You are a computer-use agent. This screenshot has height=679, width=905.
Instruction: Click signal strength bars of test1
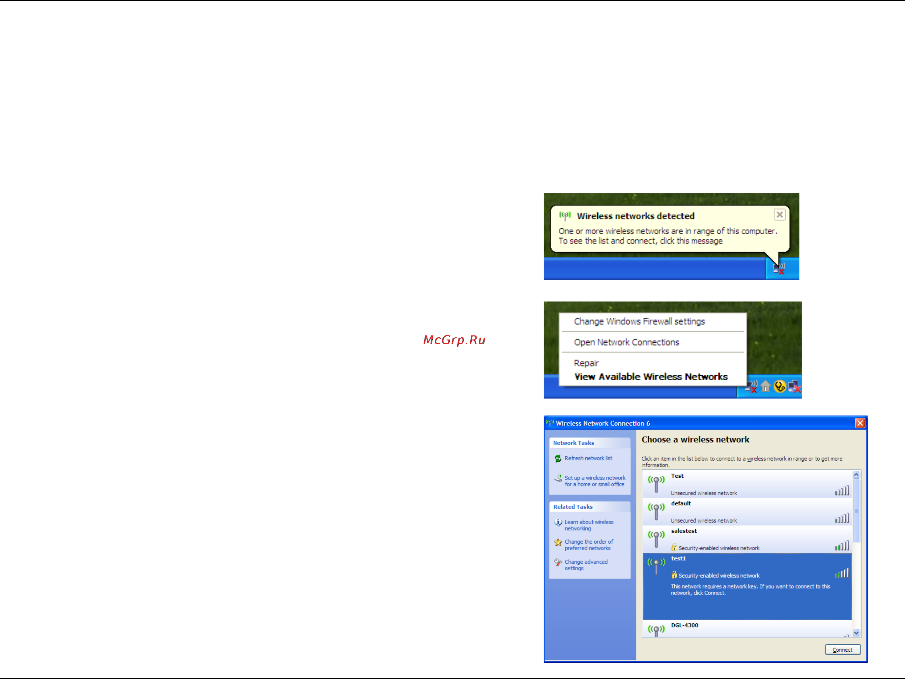842,573
